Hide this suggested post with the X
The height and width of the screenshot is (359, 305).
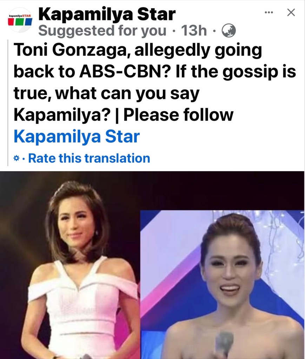(291, 12)
